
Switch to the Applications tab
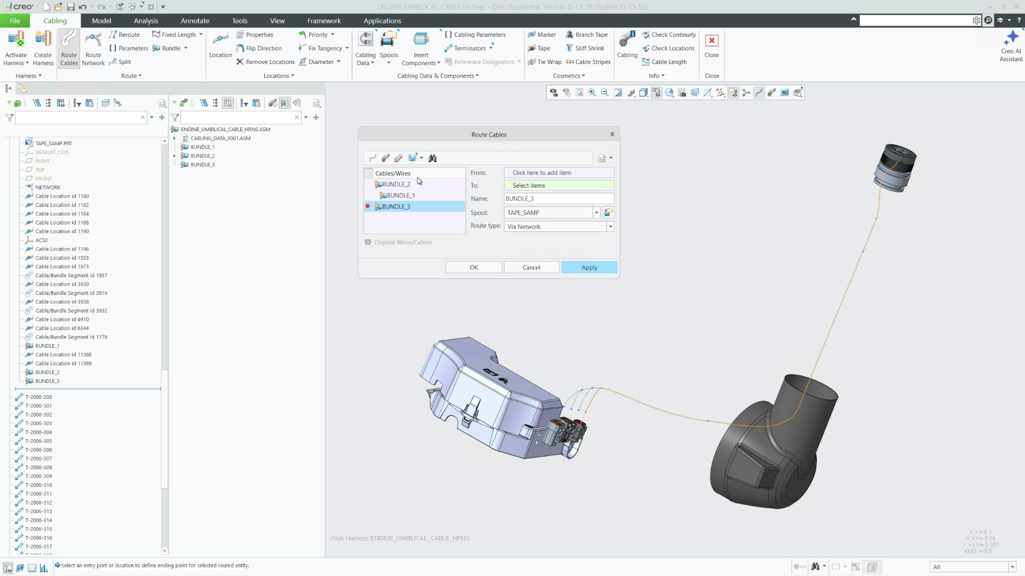382,21
